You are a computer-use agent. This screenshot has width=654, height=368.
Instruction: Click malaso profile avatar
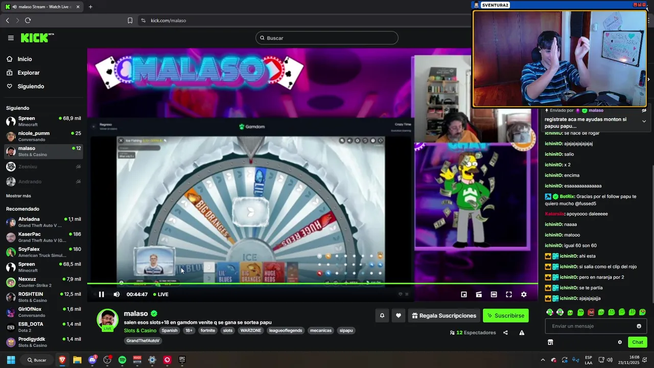pos(108,320)
